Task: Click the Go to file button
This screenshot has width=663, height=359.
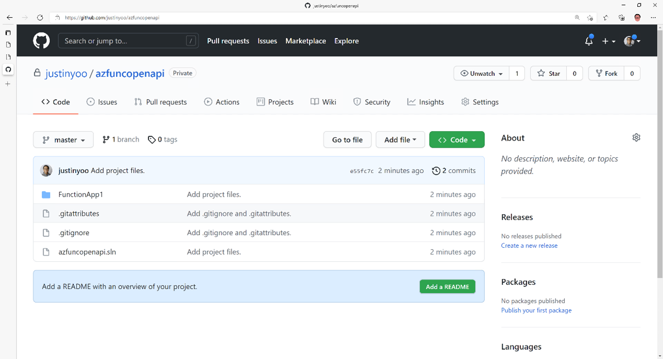Action: pyautogui.click(x=347, y=140)
